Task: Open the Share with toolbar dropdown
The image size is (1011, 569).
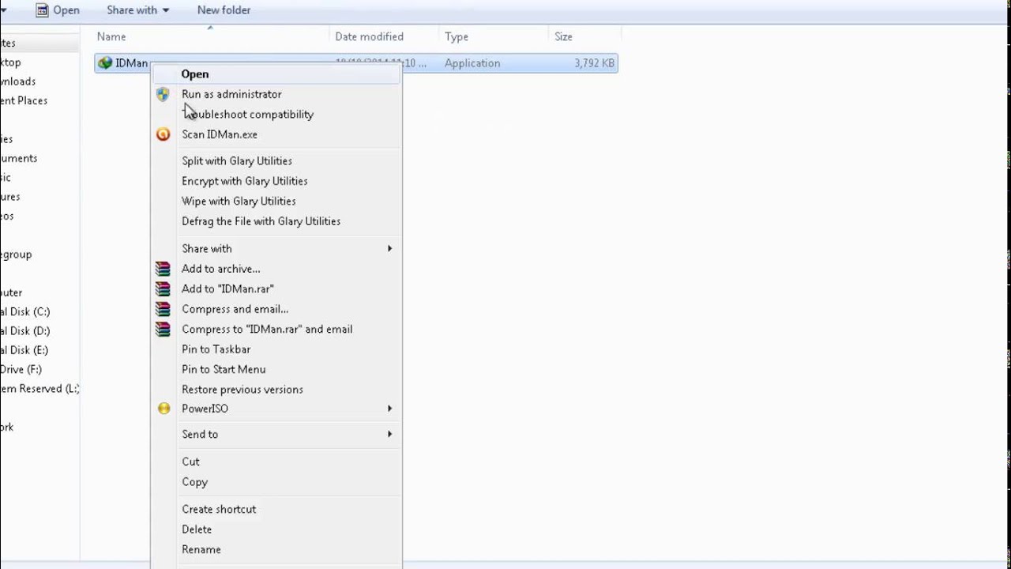Action: point(138,10)
